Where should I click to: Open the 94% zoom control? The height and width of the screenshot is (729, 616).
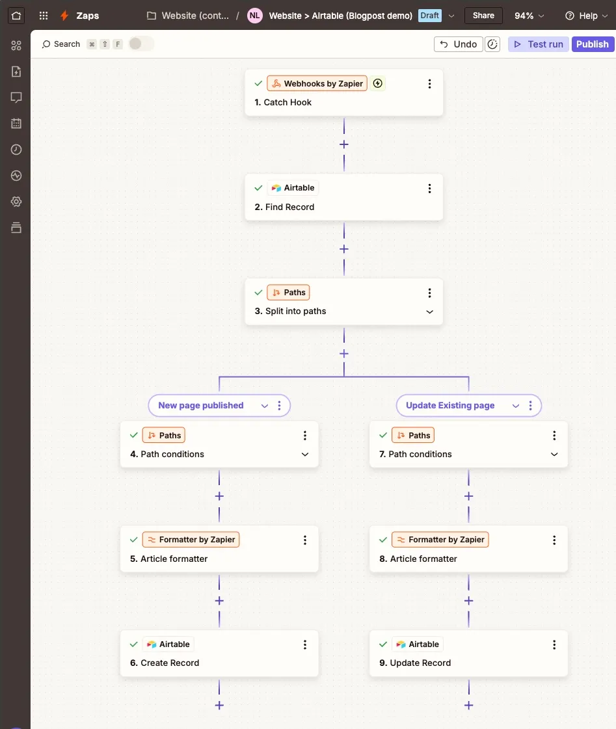(528, 16)
